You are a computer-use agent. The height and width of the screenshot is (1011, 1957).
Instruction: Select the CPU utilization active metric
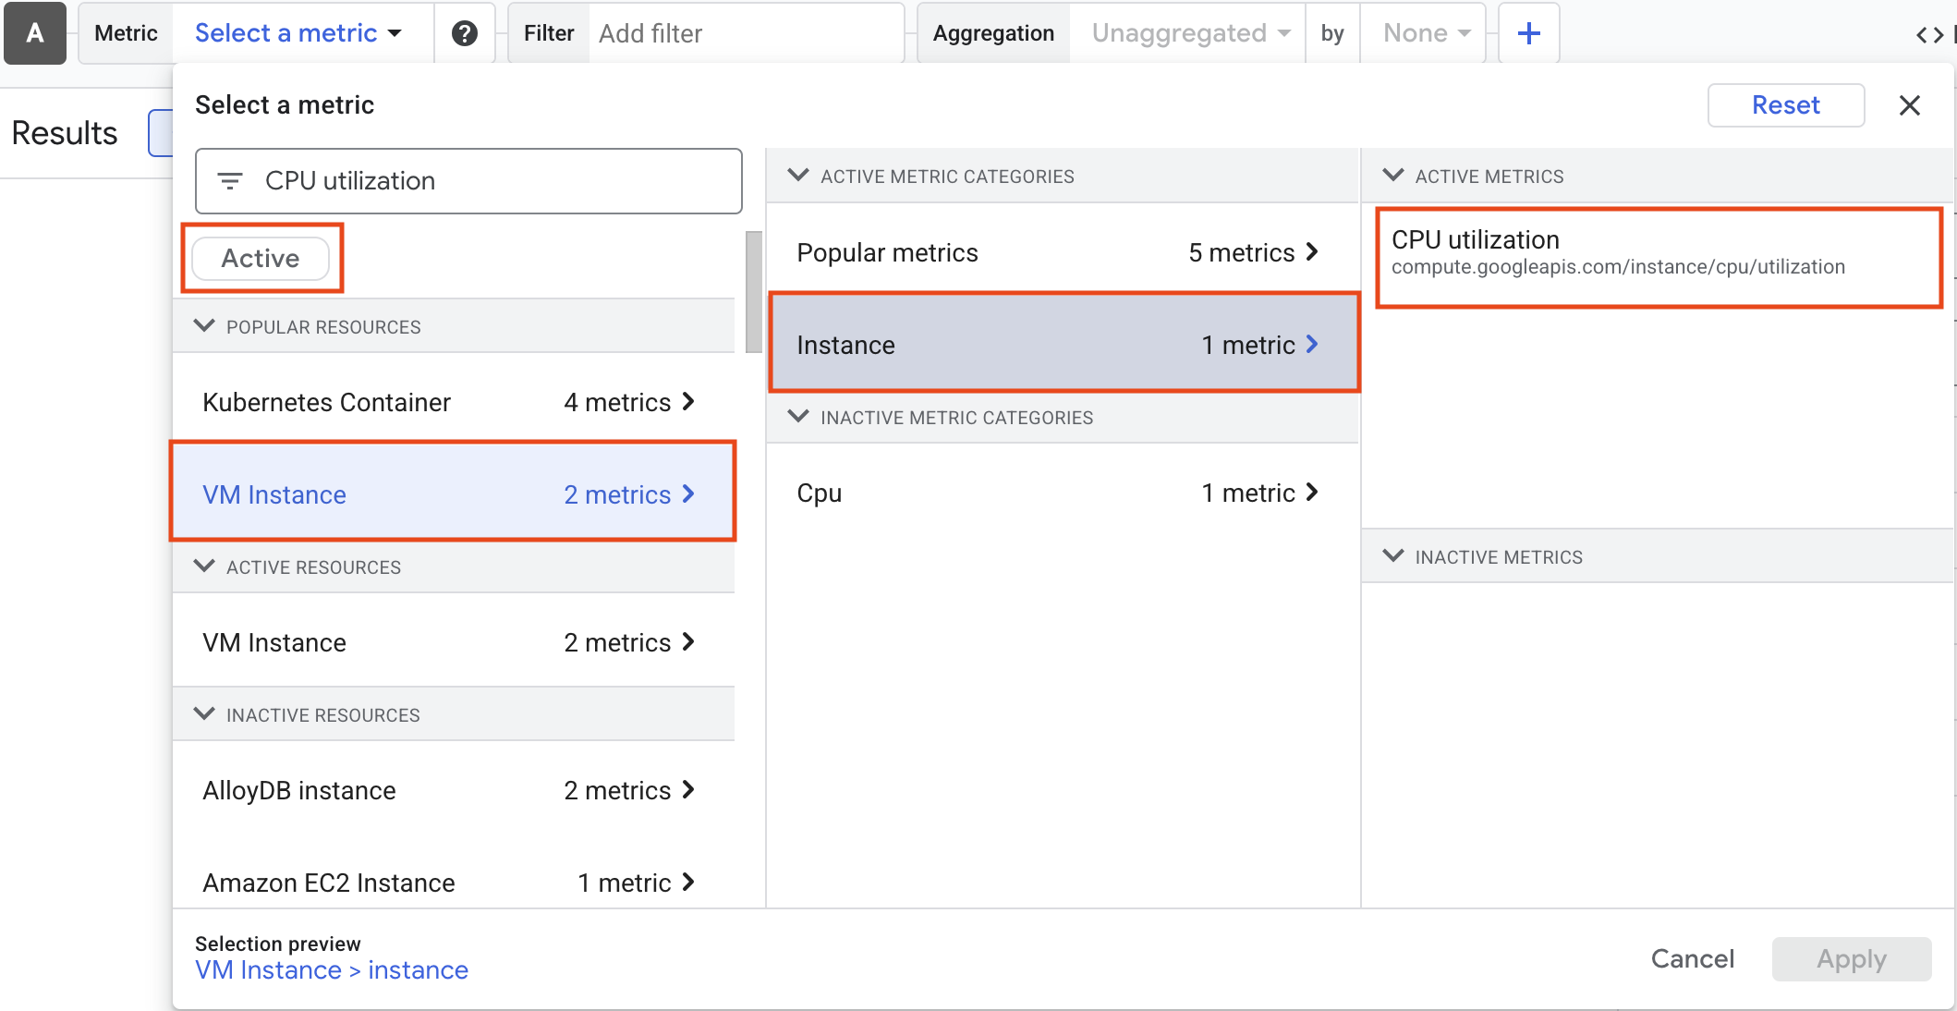(x=1658, y=253)
